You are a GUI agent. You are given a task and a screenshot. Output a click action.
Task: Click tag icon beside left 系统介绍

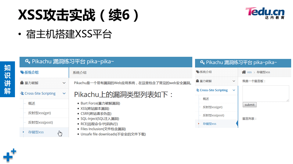tap(22, 72)
